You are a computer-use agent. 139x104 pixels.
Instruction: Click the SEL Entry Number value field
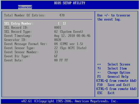[x=62, y=23]
